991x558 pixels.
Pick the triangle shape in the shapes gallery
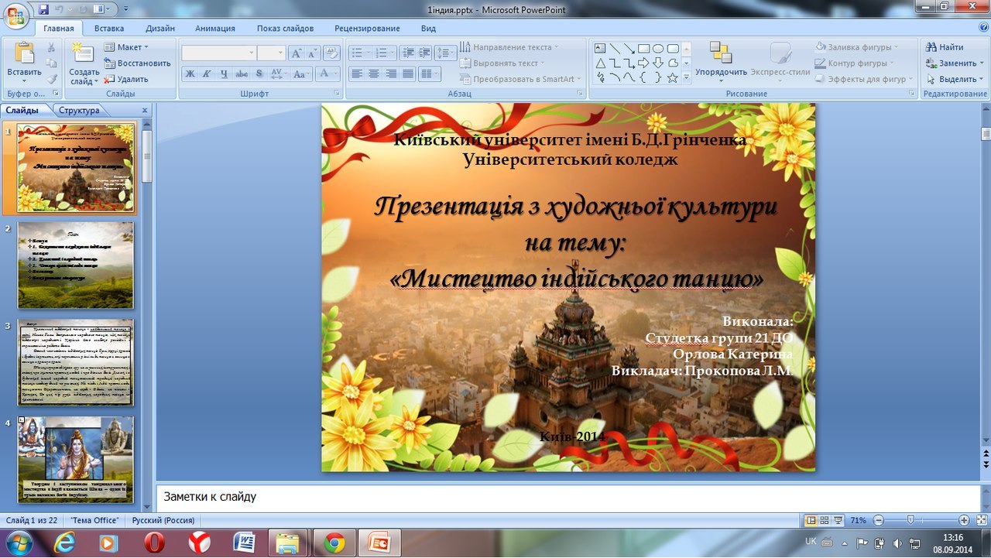click(x=600, y=63)
